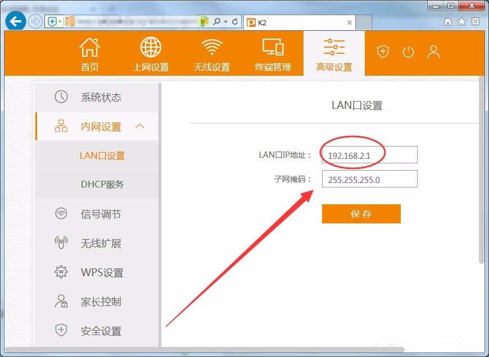
Task: Click inside the 子网掩码 input field
Action: (369, 179)
